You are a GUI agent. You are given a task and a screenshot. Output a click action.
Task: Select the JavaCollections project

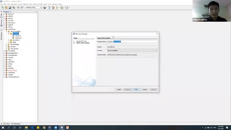coord(13,55)
